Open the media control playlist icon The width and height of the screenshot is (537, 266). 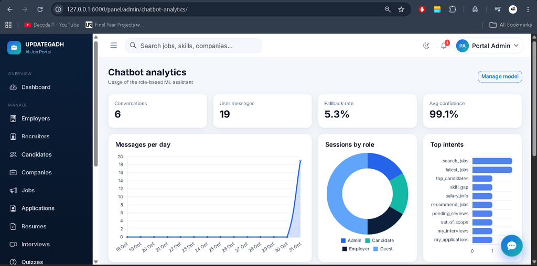pyautogui.click(x=498, y=9)
